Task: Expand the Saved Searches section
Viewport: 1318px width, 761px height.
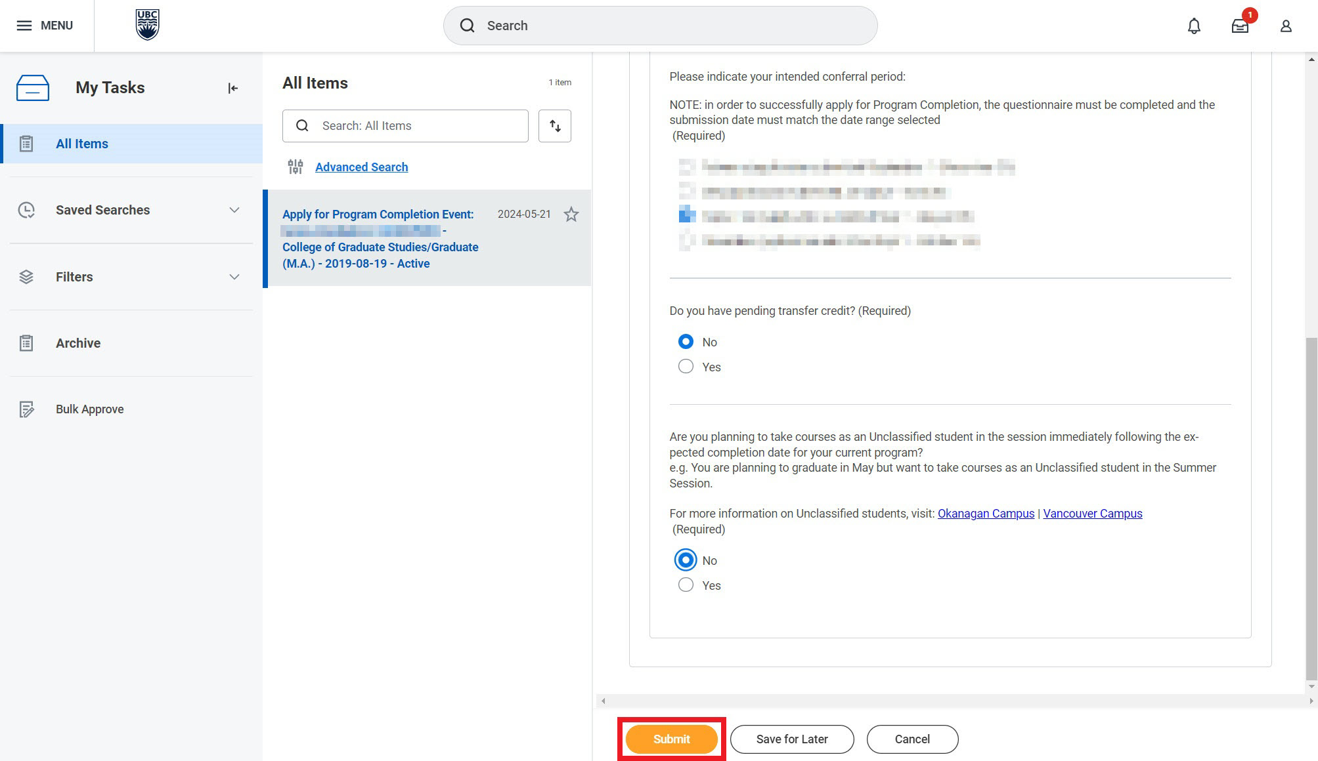Action: coord(234,210)
